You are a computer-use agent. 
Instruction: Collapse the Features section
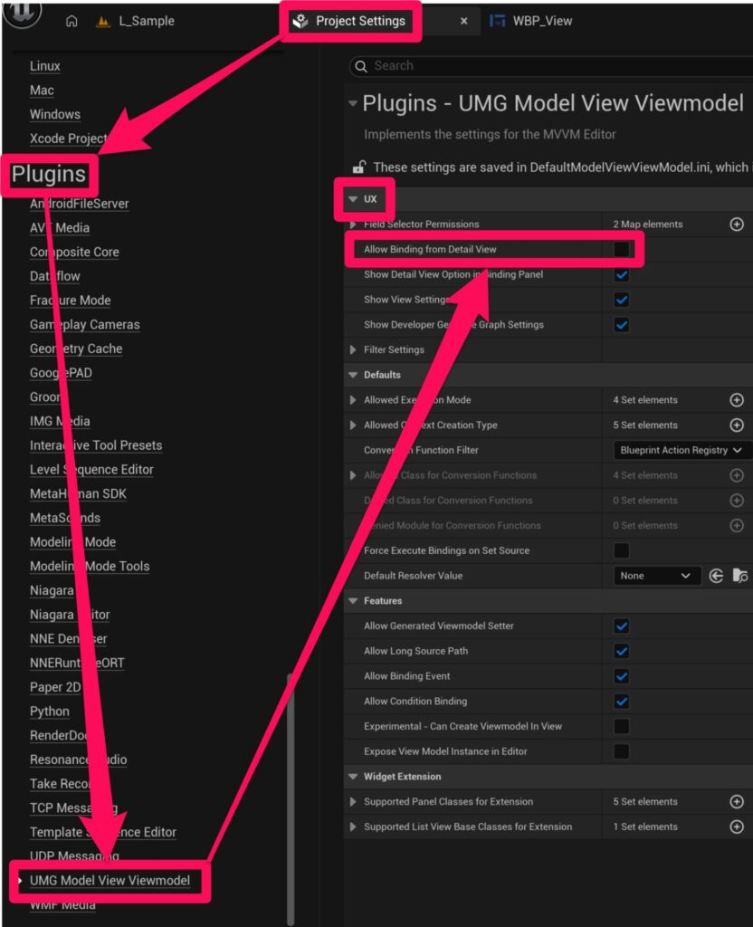(x=353, y=601)
